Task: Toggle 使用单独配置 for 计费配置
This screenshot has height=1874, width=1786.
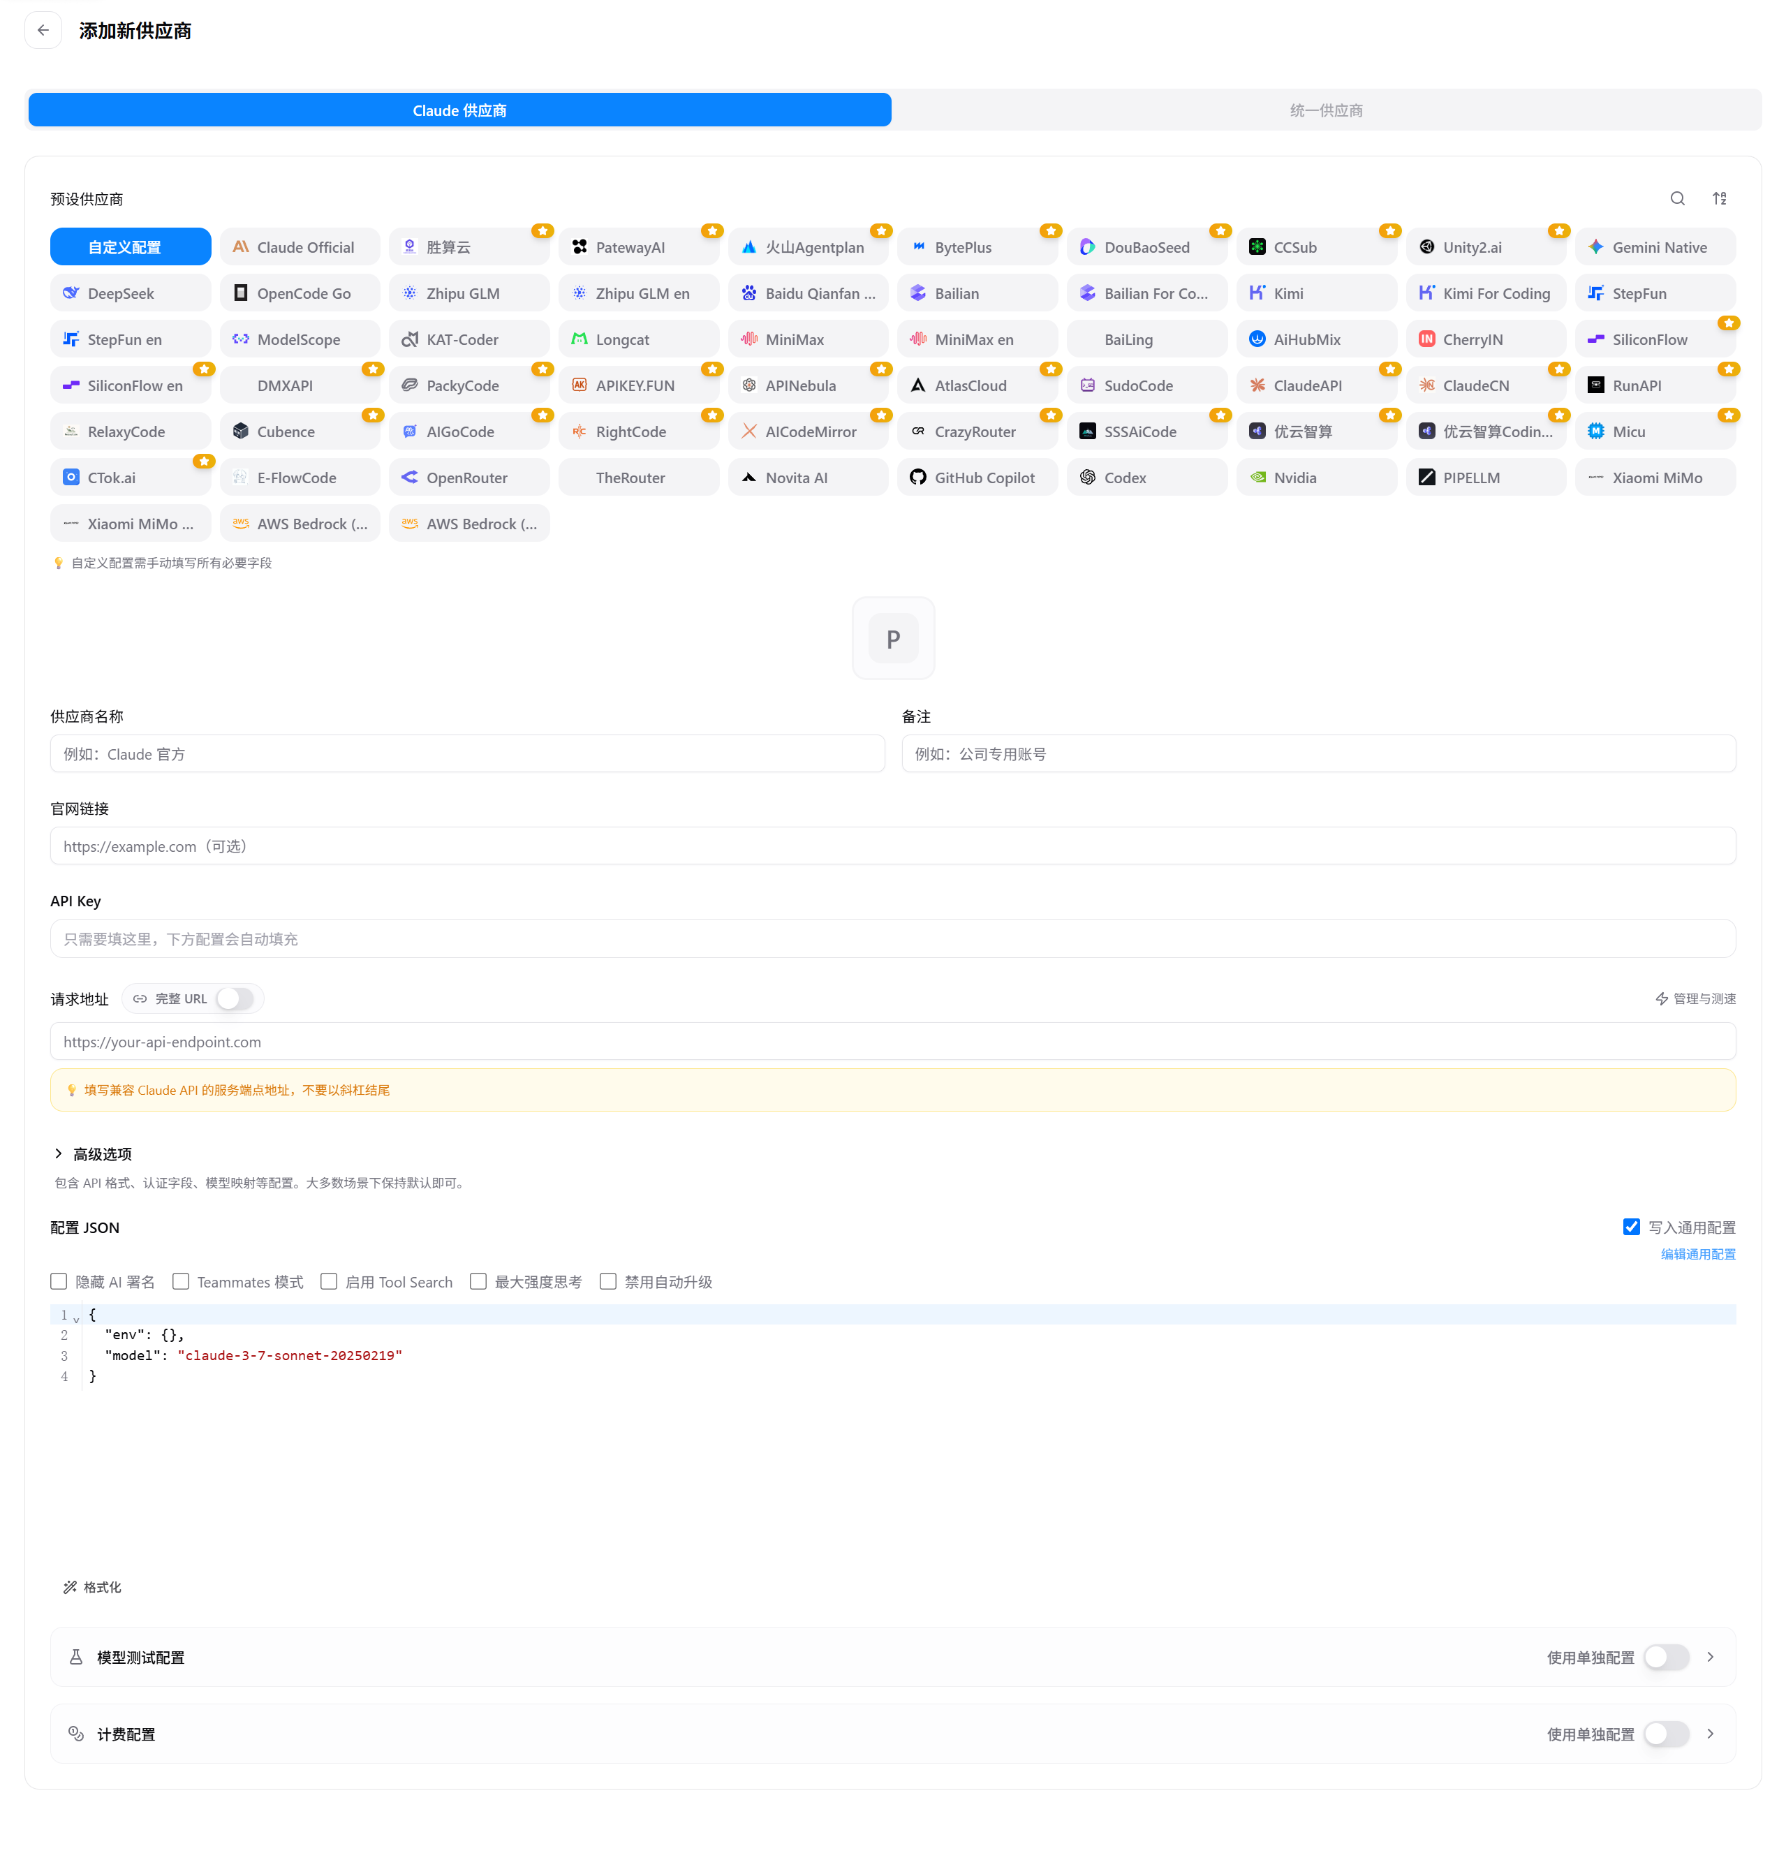Action: coord(1666,1734)
